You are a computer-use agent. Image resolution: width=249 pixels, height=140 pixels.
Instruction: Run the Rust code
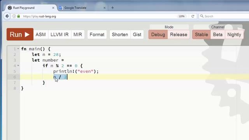coord(20,34)
